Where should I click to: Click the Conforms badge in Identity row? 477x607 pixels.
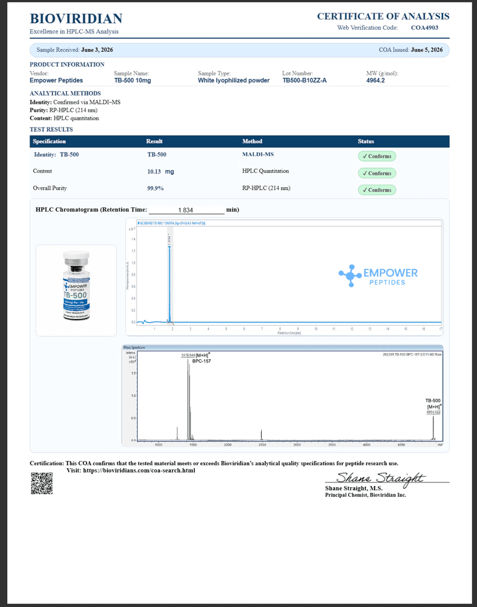(377, 156)
